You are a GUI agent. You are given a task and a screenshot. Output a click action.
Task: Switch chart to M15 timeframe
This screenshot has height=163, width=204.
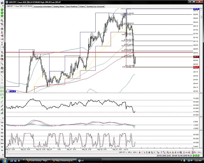(2, 136)
